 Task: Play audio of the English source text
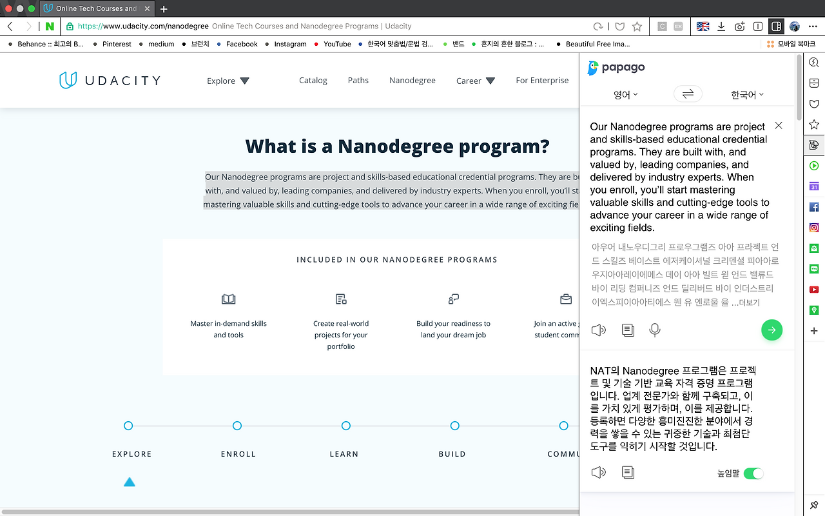599,330
